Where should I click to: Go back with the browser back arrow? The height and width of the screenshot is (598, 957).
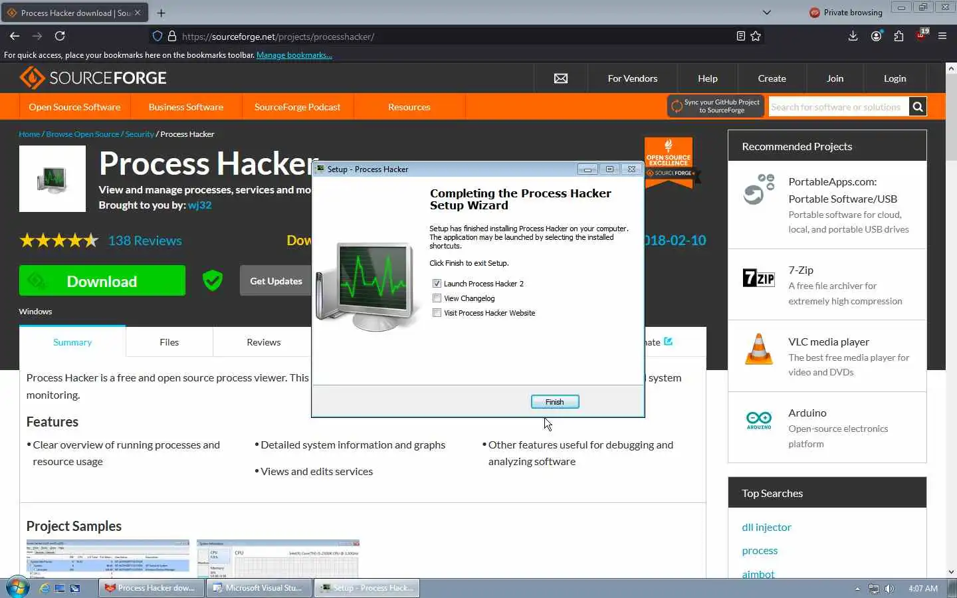click(15, 36)
